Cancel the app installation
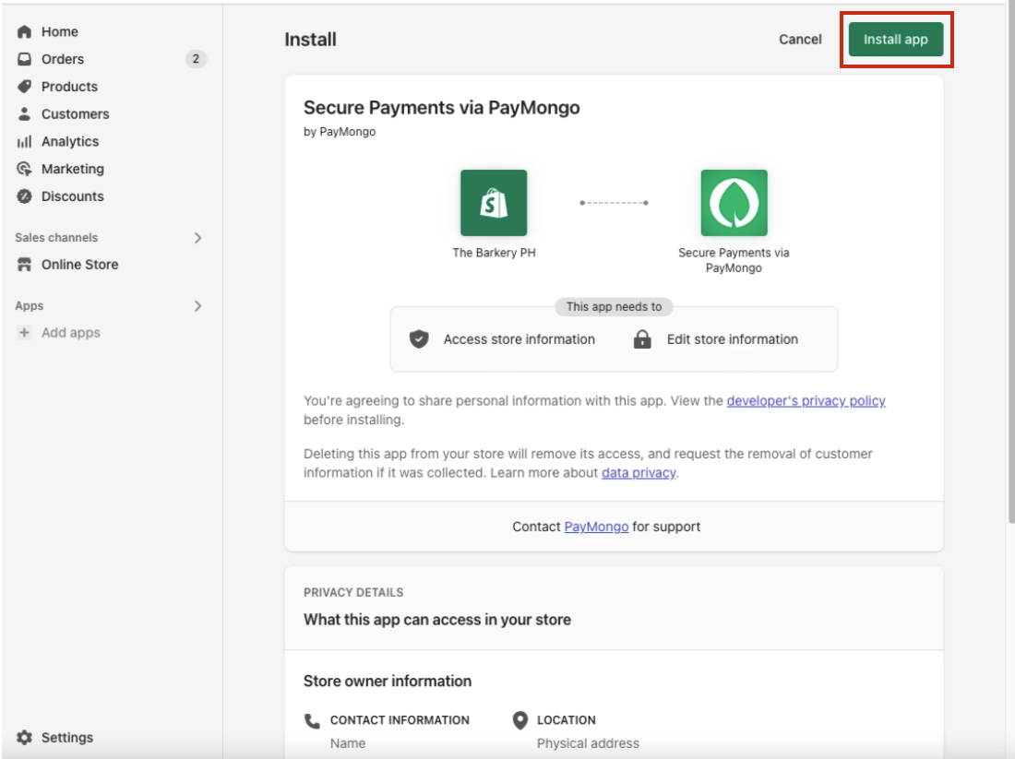Viewport: 1015px width, 759px height. pos(800,40)
